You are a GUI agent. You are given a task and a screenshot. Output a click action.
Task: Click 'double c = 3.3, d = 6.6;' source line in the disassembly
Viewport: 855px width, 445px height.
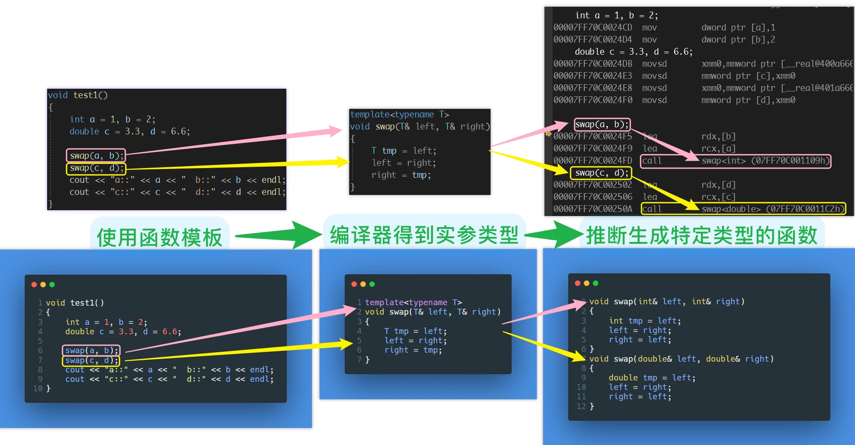(634, 52)
